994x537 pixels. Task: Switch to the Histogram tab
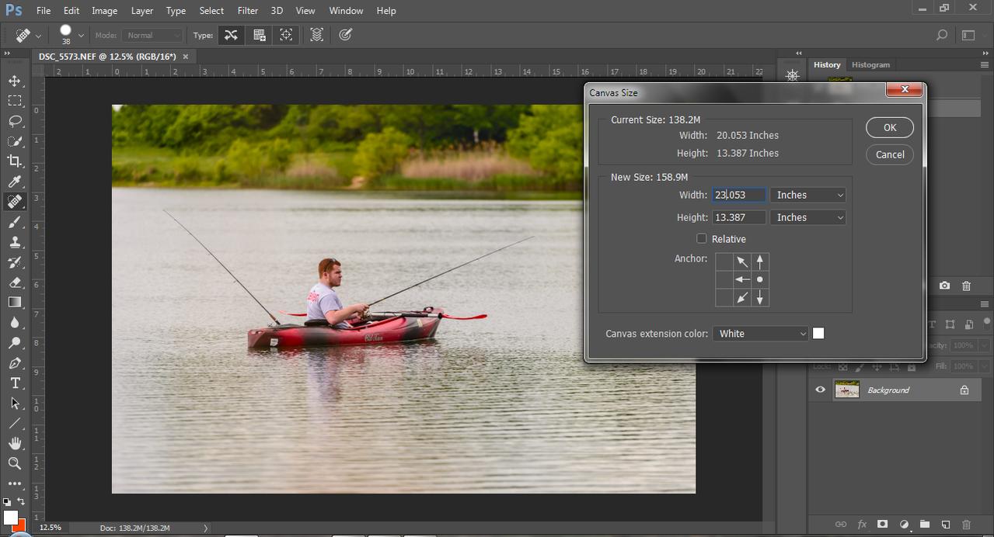pos(870,65)
